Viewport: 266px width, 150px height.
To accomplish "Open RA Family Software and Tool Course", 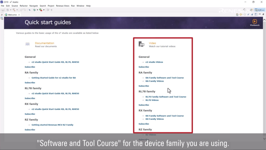I will pyautogui.click(x=165, y=78).
